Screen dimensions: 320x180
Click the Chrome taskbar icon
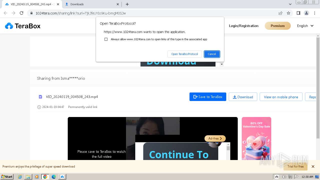point(45,177)
